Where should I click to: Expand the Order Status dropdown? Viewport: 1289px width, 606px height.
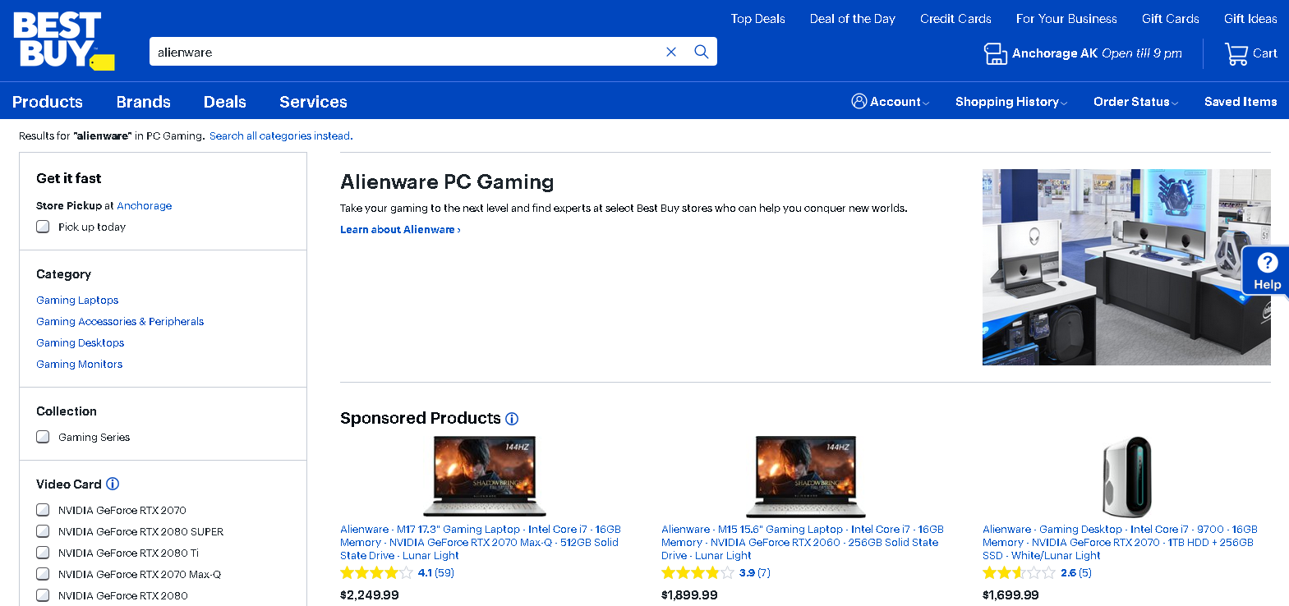[x=1135, y=102]
